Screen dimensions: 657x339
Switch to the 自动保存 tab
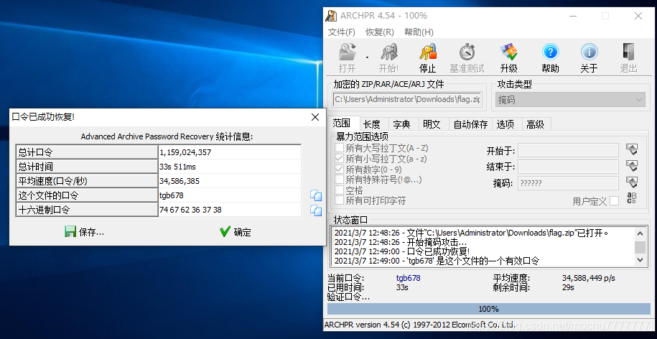click(x=470, y=124)
